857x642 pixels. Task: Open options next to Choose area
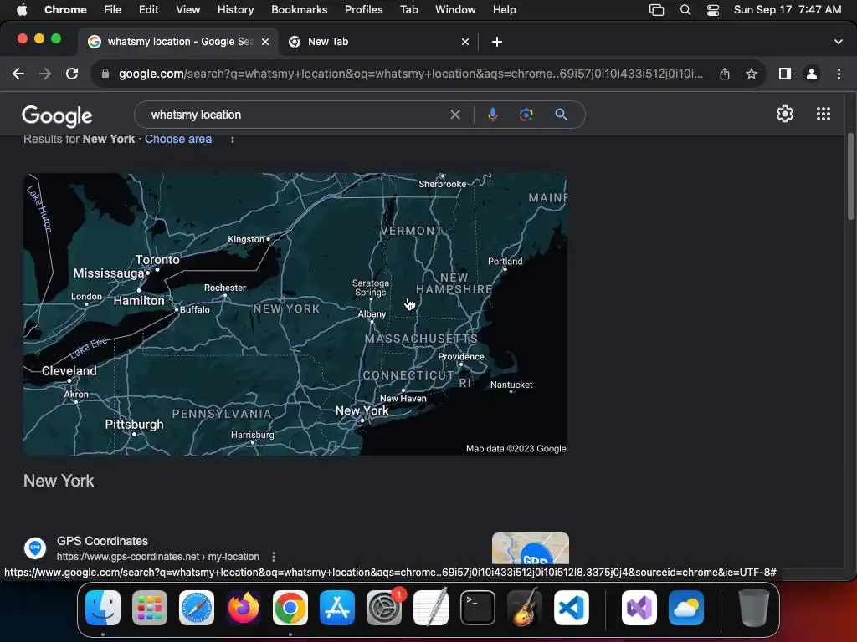(x=233, y=140)
